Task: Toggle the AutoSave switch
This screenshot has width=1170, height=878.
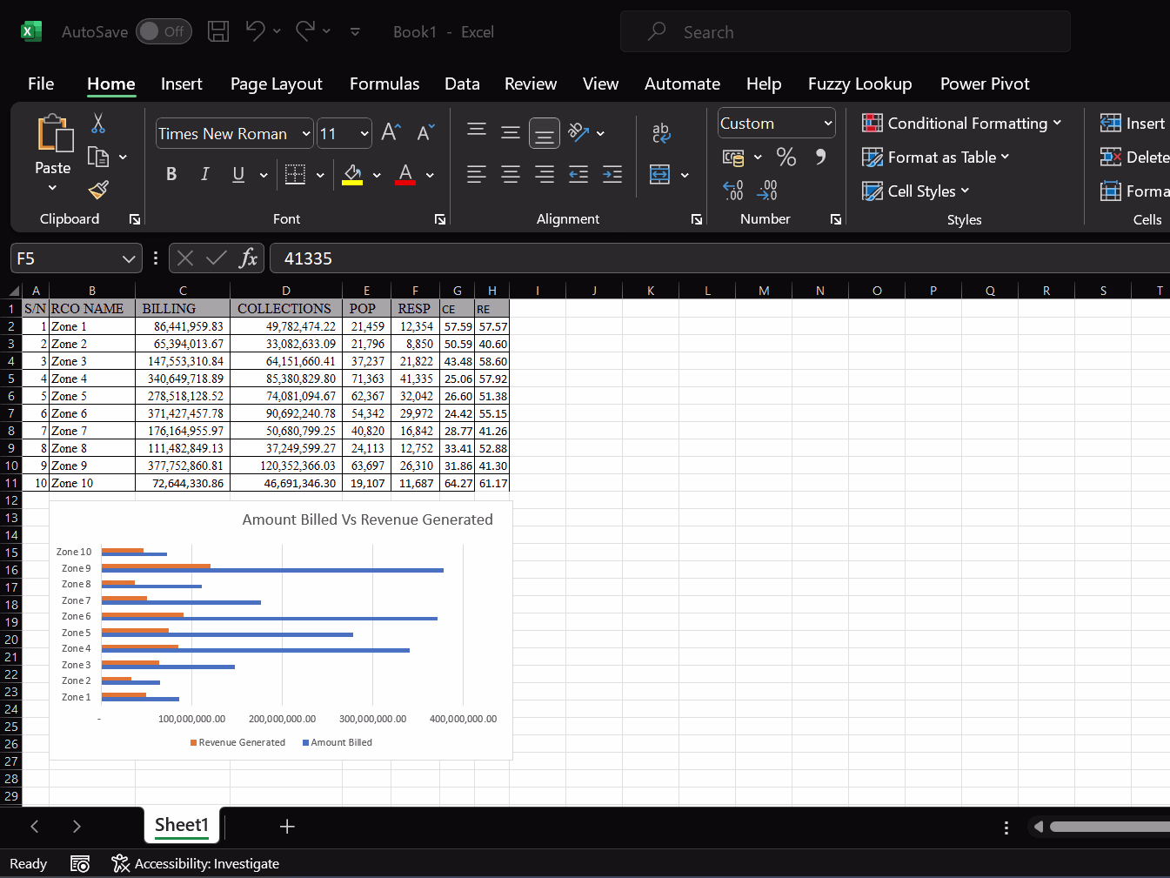Action: [x=164, y=32]
